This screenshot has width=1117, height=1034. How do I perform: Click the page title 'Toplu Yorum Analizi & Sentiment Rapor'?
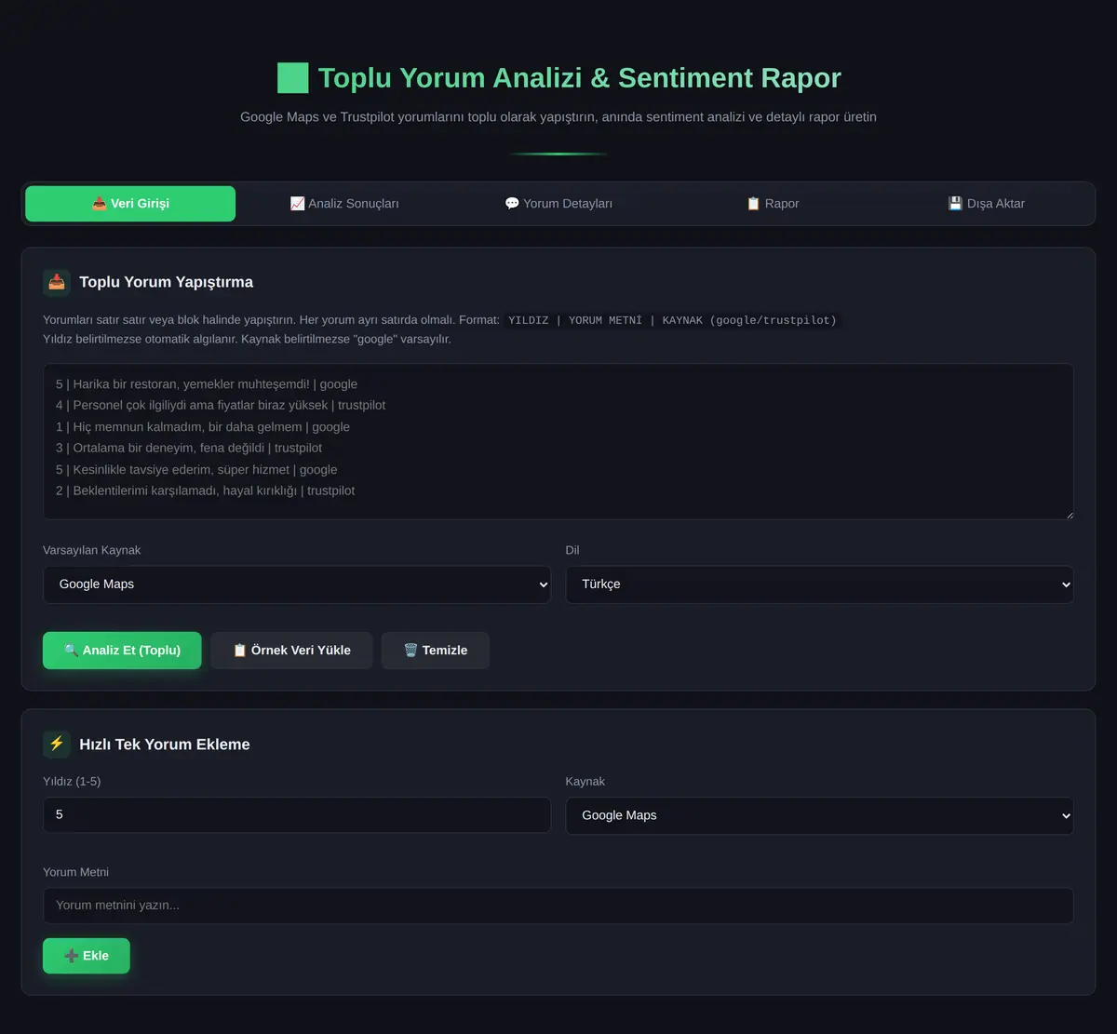point(579,78)
